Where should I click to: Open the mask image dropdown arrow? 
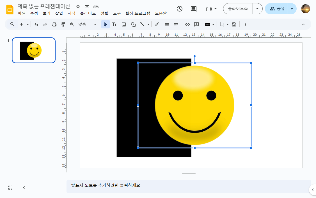[227, 24]
